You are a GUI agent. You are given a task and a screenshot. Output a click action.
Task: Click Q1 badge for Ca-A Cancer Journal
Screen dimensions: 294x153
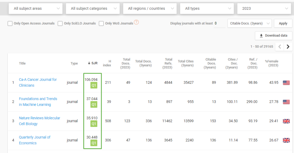pyautogui.click(x=94, y=85)
